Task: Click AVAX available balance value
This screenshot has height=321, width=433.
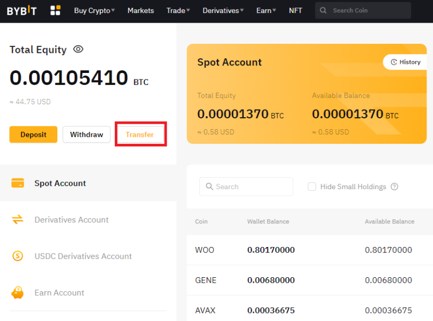Action: point(389,310)
